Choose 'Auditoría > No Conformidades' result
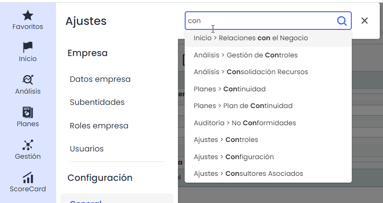Screen dimensions: 383x203 [244, 123]
